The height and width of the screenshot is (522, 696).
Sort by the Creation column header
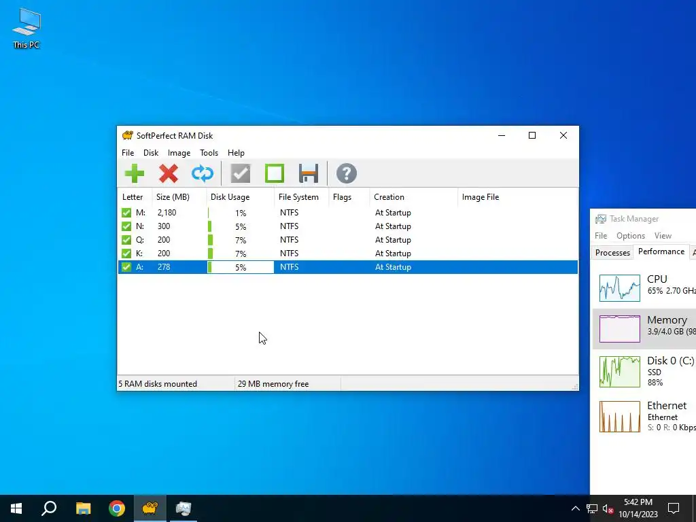point(414,197)
